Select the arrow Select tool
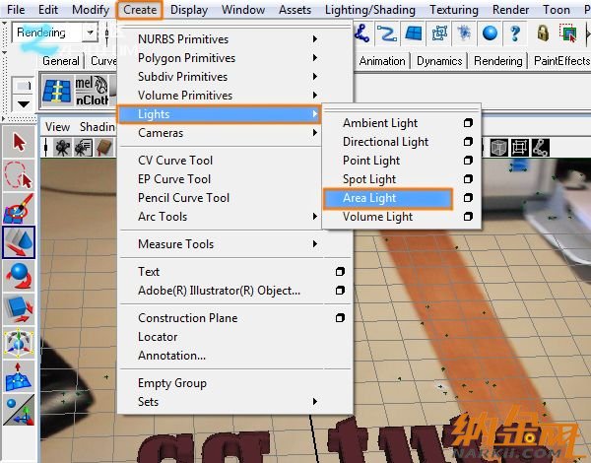Screen dimensions: 591x463 (x=19, y=142)
